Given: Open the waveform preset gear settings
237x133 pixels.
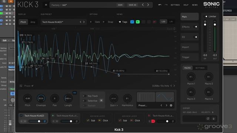Looking at the screenshot, I should coord(171,105).
